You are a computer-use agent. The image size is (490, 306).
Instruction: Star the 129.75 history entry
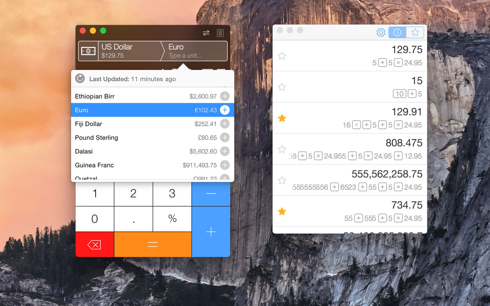pos(282,56)
